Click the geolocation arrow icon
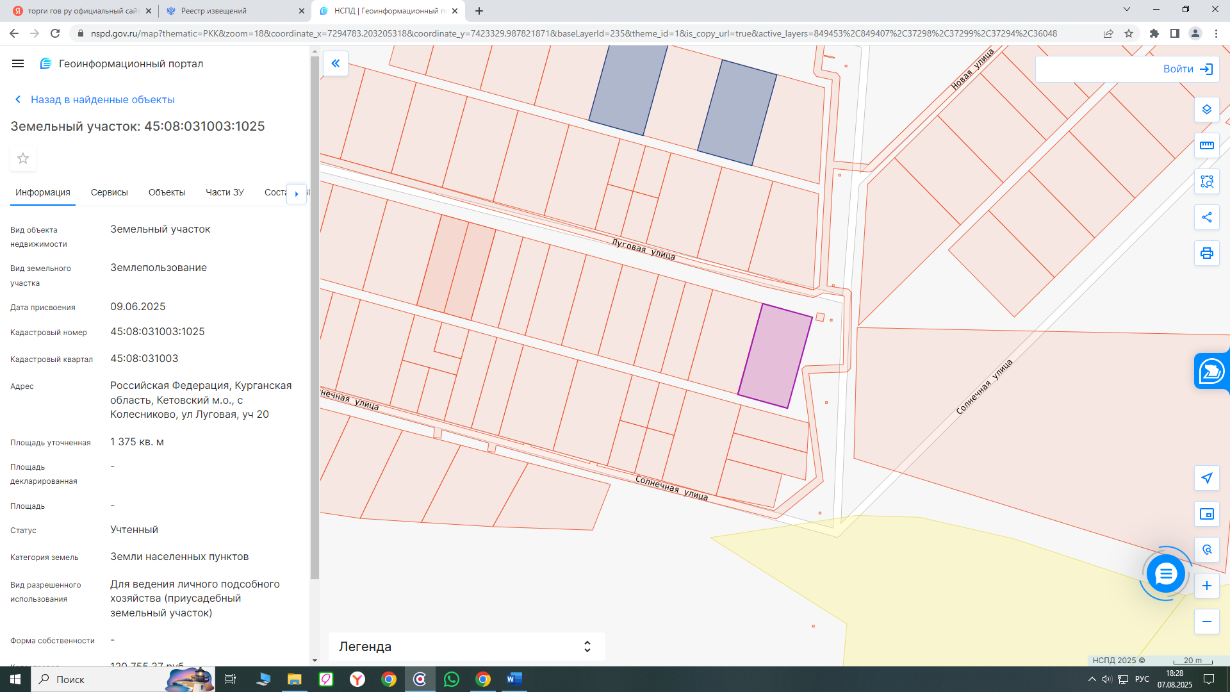 1206,478
